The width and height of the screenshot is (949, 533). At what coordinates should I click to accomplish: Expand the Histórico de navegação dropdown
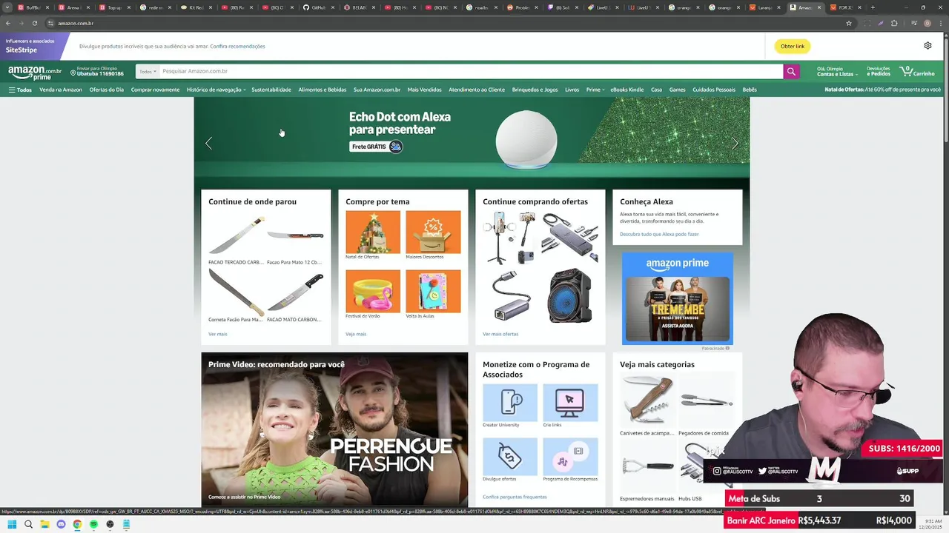pos(216,90)
